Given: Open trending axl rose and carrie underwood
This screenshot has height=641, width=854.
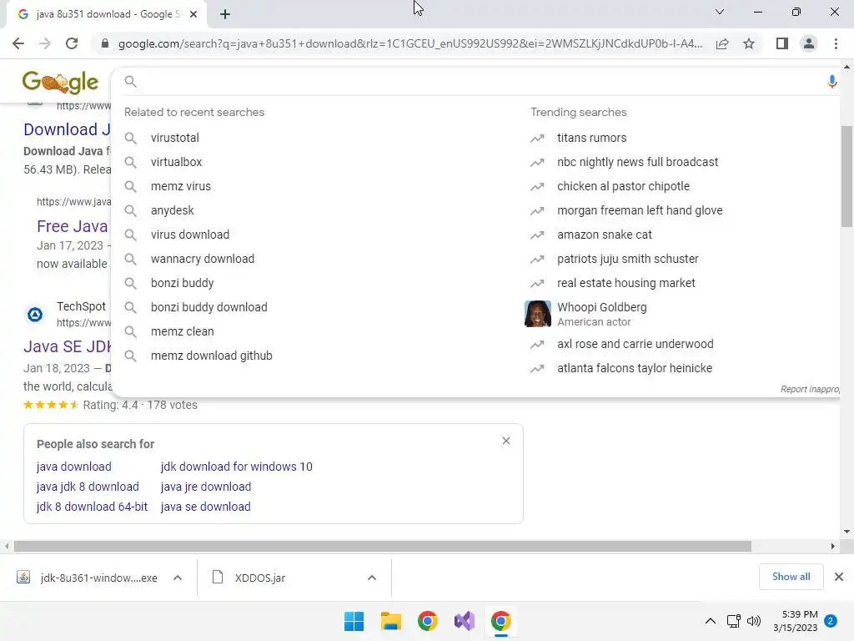Looking at the screenshot, I should click(635, 344).
